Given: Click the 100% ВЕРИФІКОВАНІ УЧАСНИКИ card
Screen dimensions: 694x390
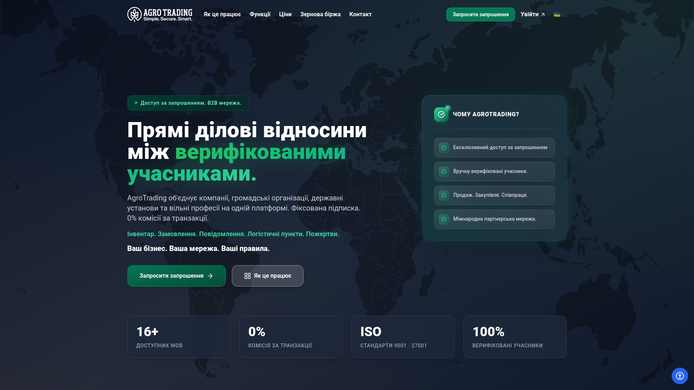Looking at the screenshot, I should [515, 337].
